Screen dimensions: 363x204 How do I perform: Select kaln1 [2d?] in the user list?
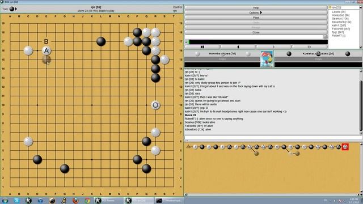pyautogui.click(x=339, y=25)
